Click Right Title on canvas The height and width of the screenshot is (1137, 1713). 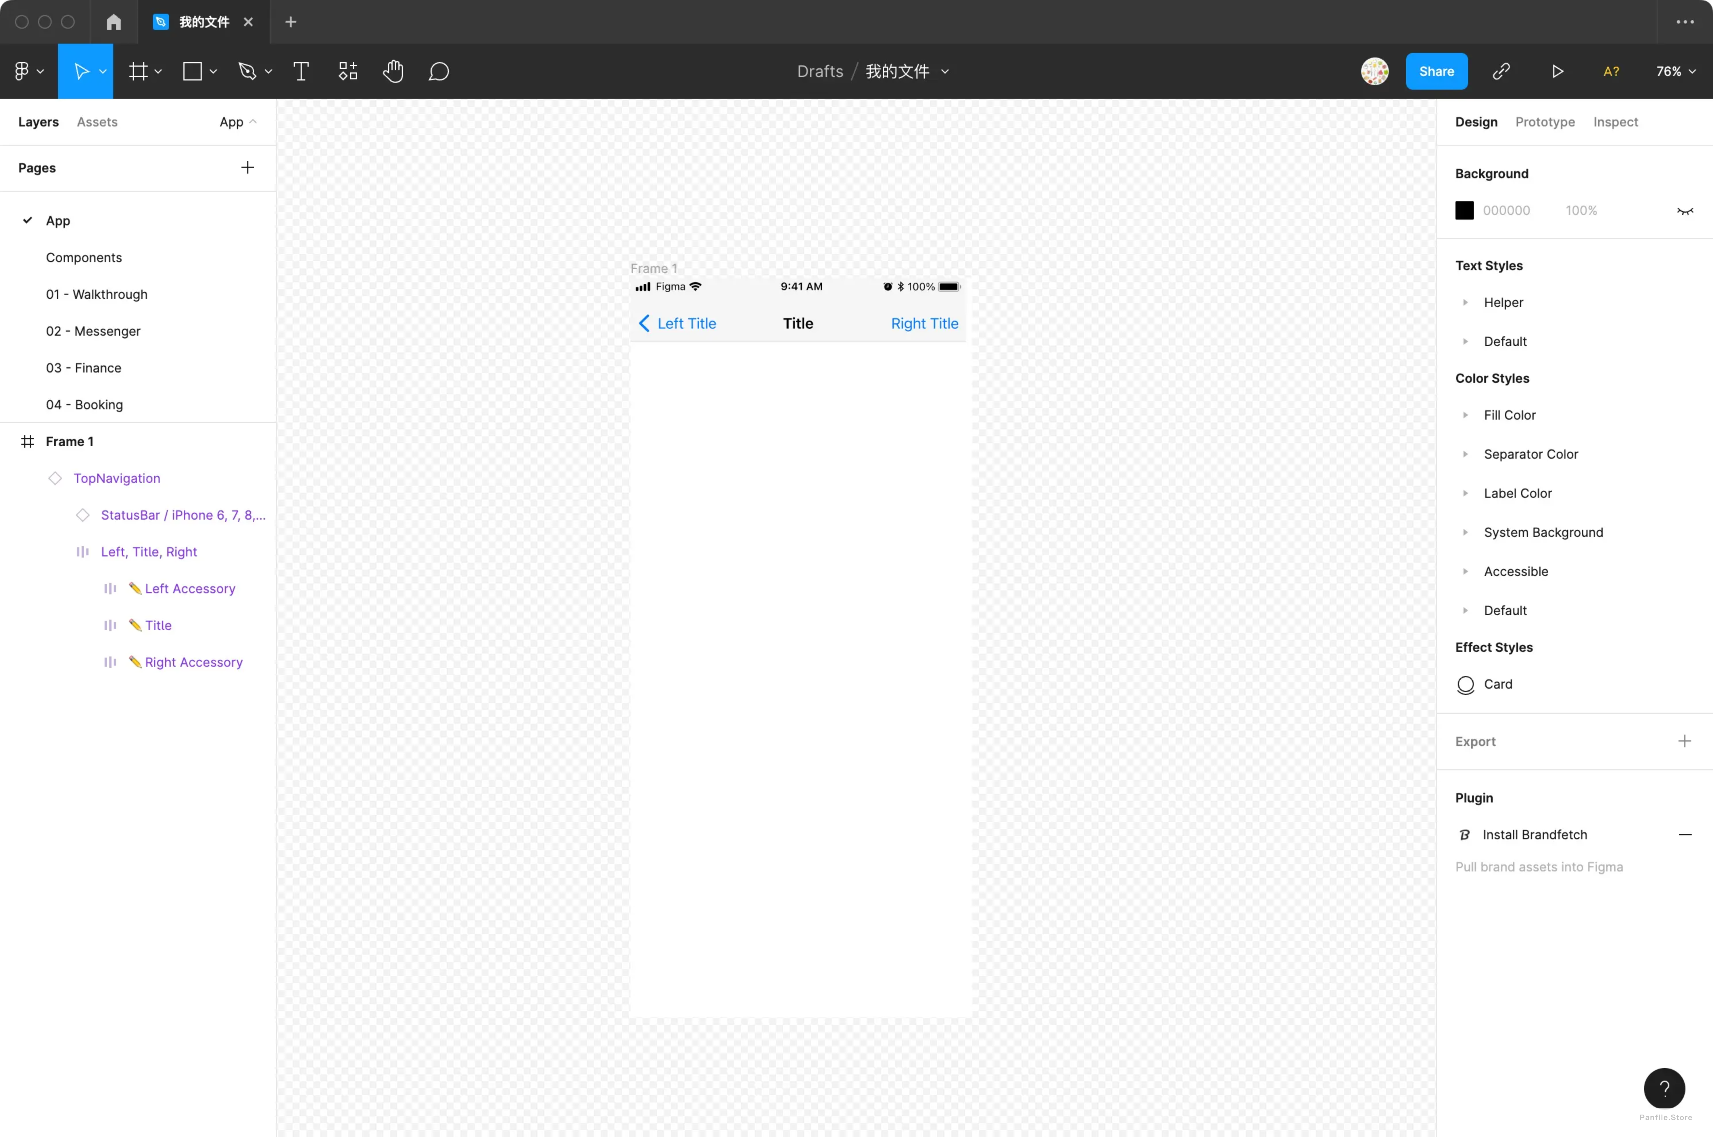coord(924,323)
